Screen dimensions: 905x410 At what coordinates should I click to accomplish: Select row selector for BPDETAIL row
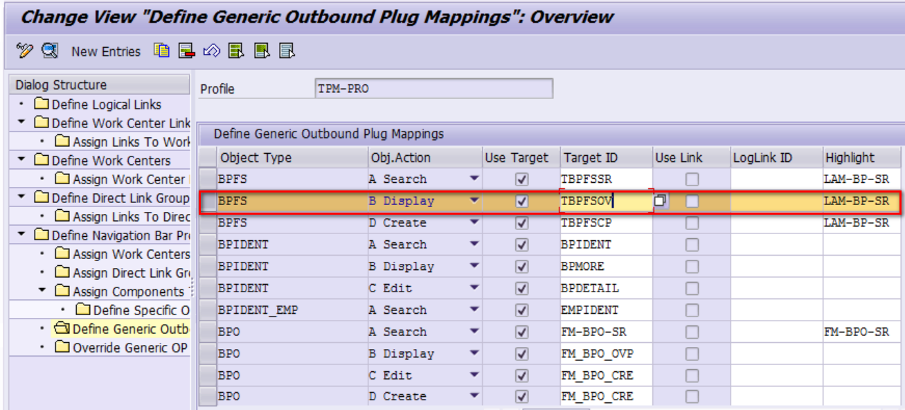pyautogui.click(x=207, y=288)
